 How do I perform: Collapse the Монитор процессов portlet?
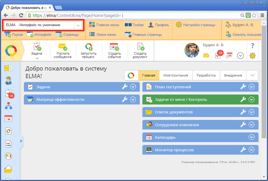point(251,150)
